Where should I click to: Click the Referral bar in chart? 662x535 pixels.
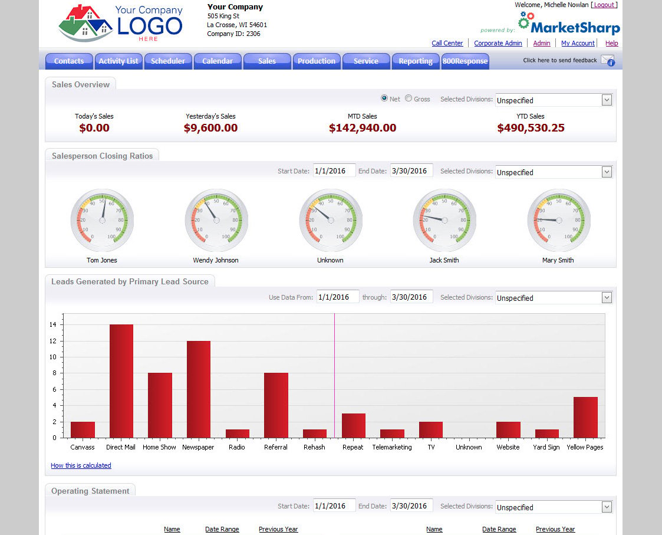pyautogui.click(x=276, y=405)
